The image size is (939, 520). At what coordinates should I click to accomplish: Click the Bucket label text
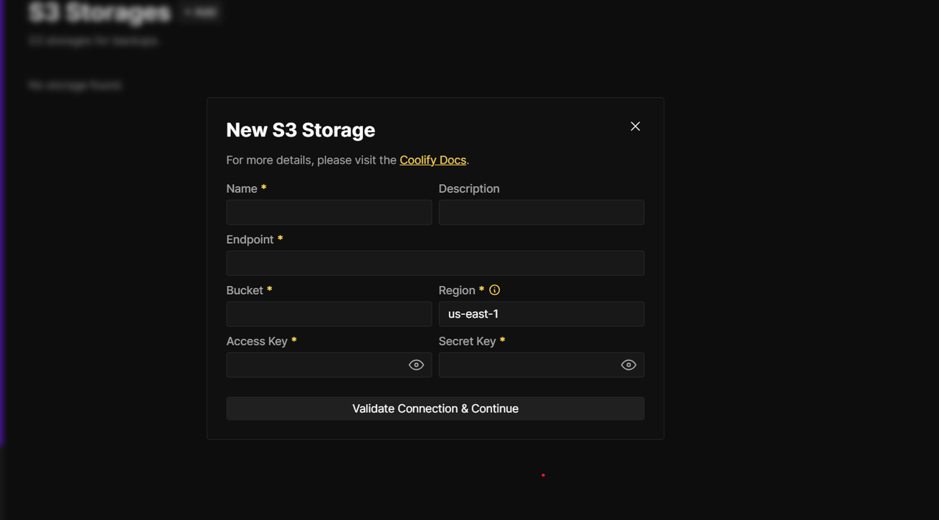245,290
